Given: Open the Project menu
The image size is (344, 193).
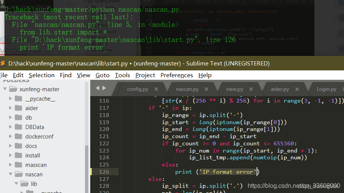Looking at the screenshot, I should [145, 75].
